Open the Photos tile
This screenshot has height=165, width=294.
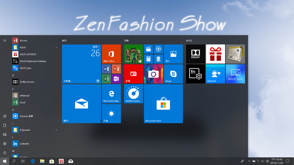coord(173,54)
